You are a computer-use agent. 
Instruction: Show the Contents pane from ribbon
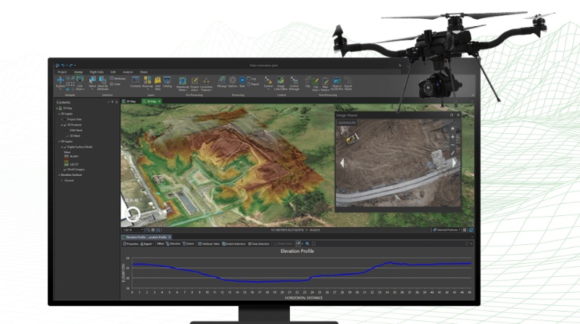pos(136,82)
